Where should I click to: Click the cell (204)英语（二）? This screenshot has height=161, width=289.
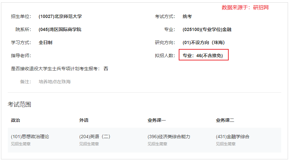[95, 137]
